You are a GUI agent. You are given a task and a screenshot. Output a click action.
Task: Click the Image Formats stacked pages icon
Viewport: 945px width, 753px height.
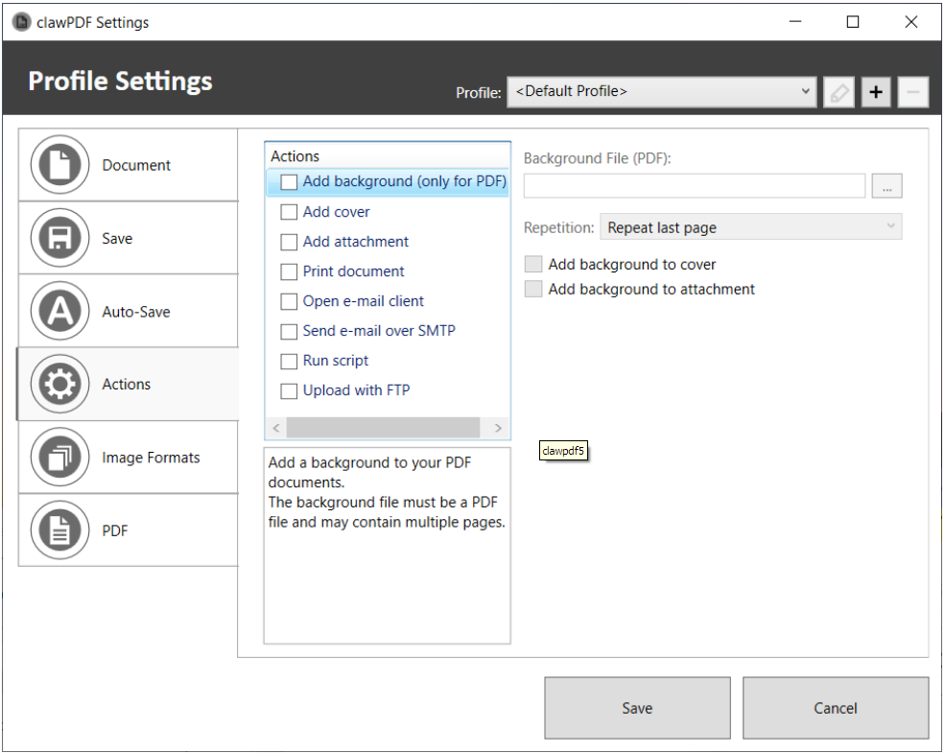[x=59, y=458]
